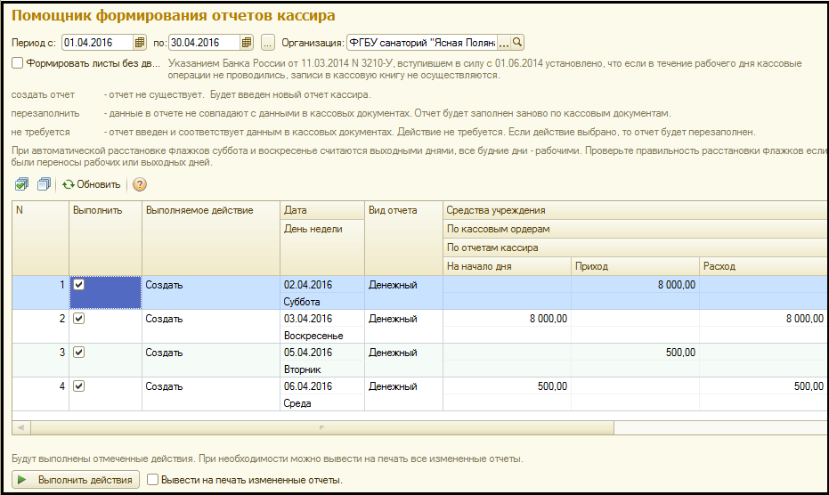This screenshot has height=495, width=829.
Task: Uncheck Выполнить checkbox in row 1
Action: point(79,285)
